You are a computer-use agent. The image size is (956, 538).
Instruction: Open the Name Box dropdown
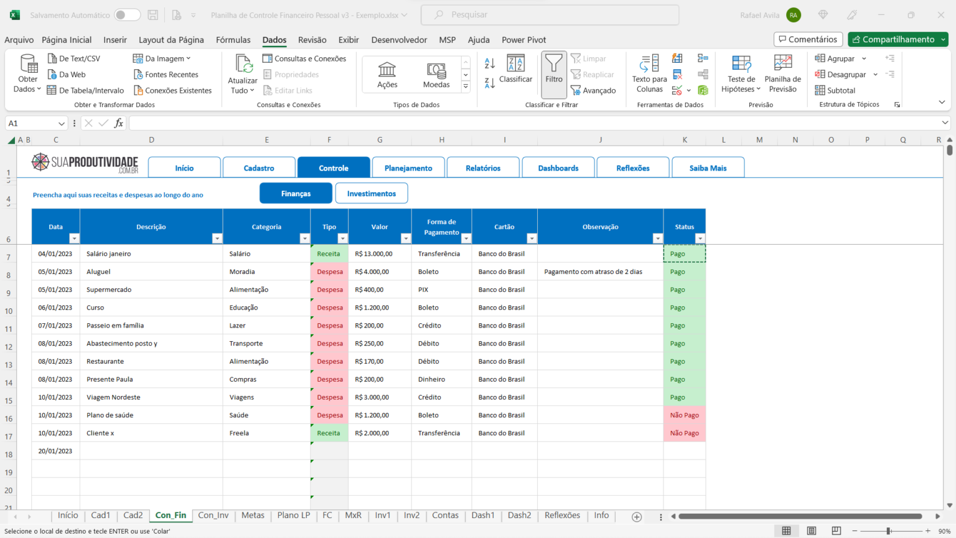[61, 123]
